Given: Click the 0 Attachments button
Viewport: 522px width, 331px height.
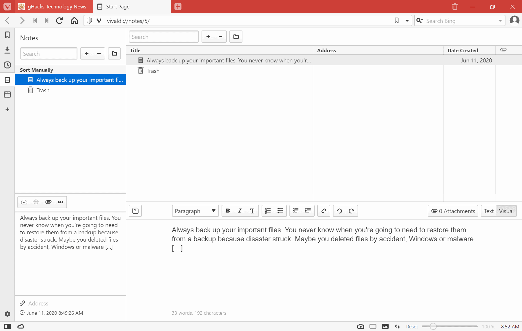Looking at the screenshot, I should [453, 211].
